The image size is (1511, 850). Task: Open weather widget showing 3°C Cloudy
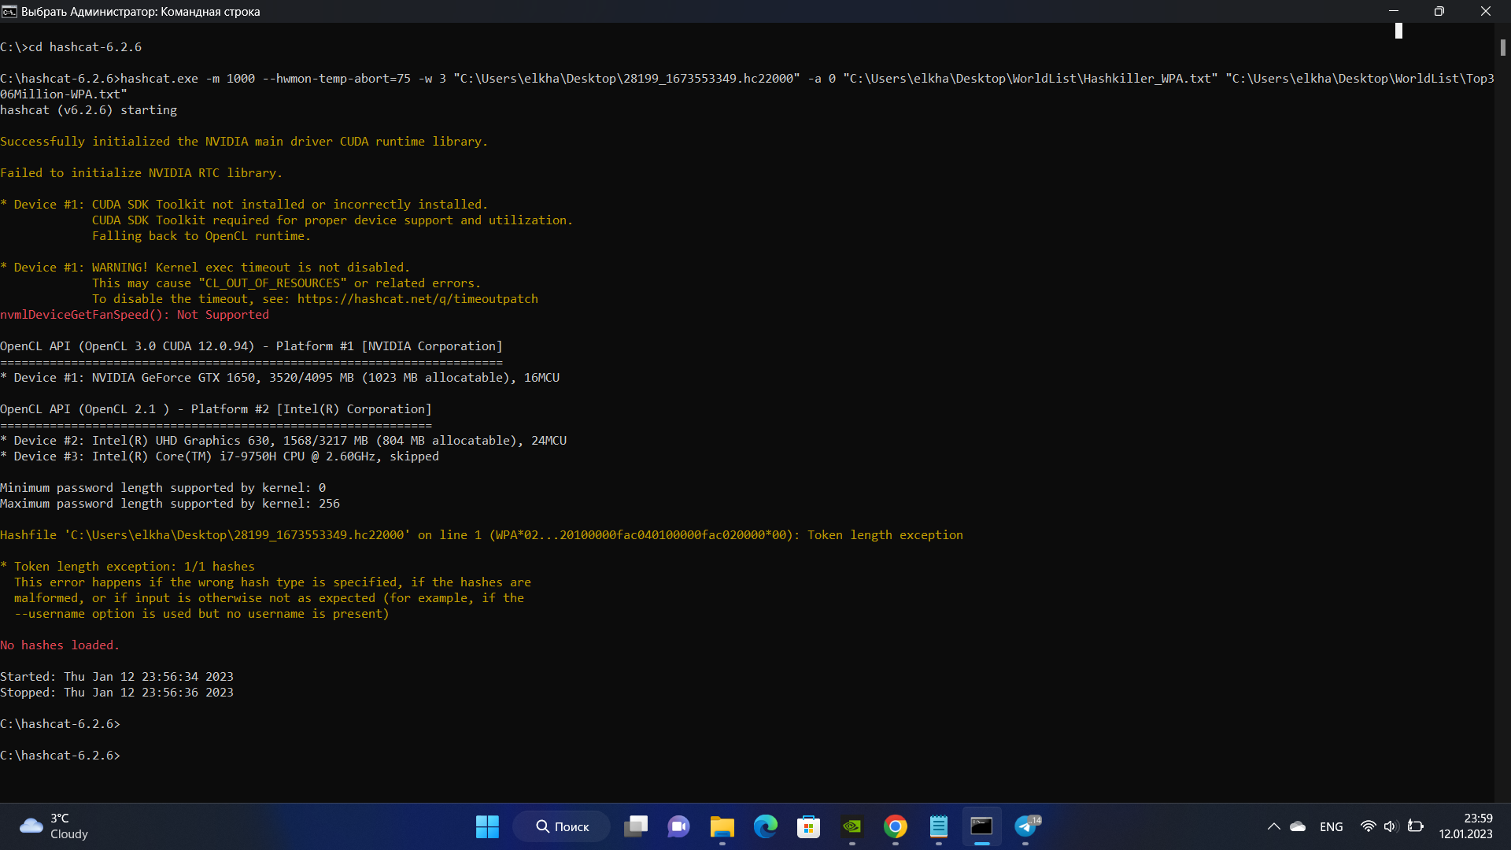55,826
